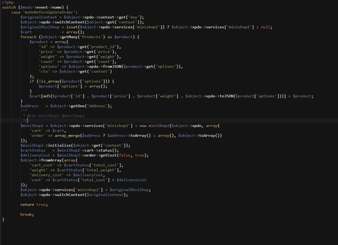Click the 'foreach' keyword

point(29,37)
